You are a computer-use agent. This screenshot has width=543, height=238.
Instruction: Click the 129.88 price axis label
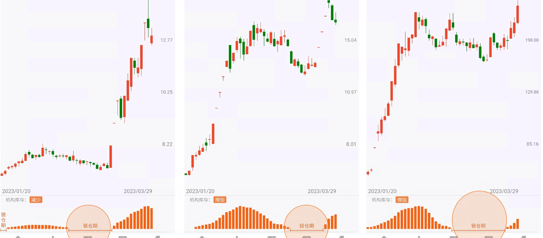click(x=532, y=92)
